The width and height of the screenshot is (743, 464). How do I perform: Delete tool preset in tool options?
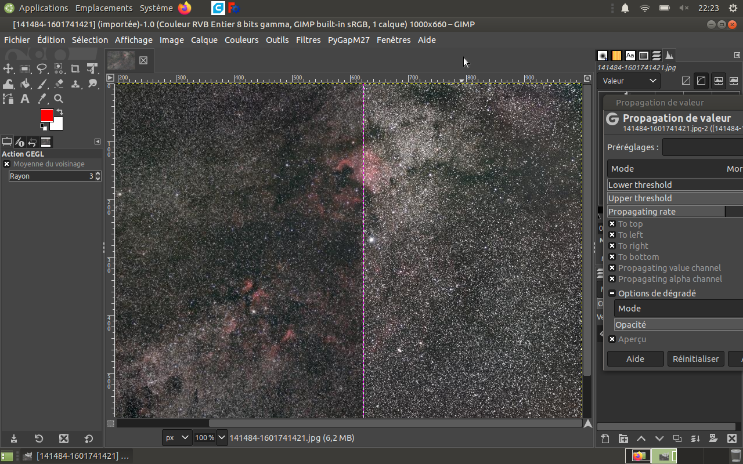point(64,438)
